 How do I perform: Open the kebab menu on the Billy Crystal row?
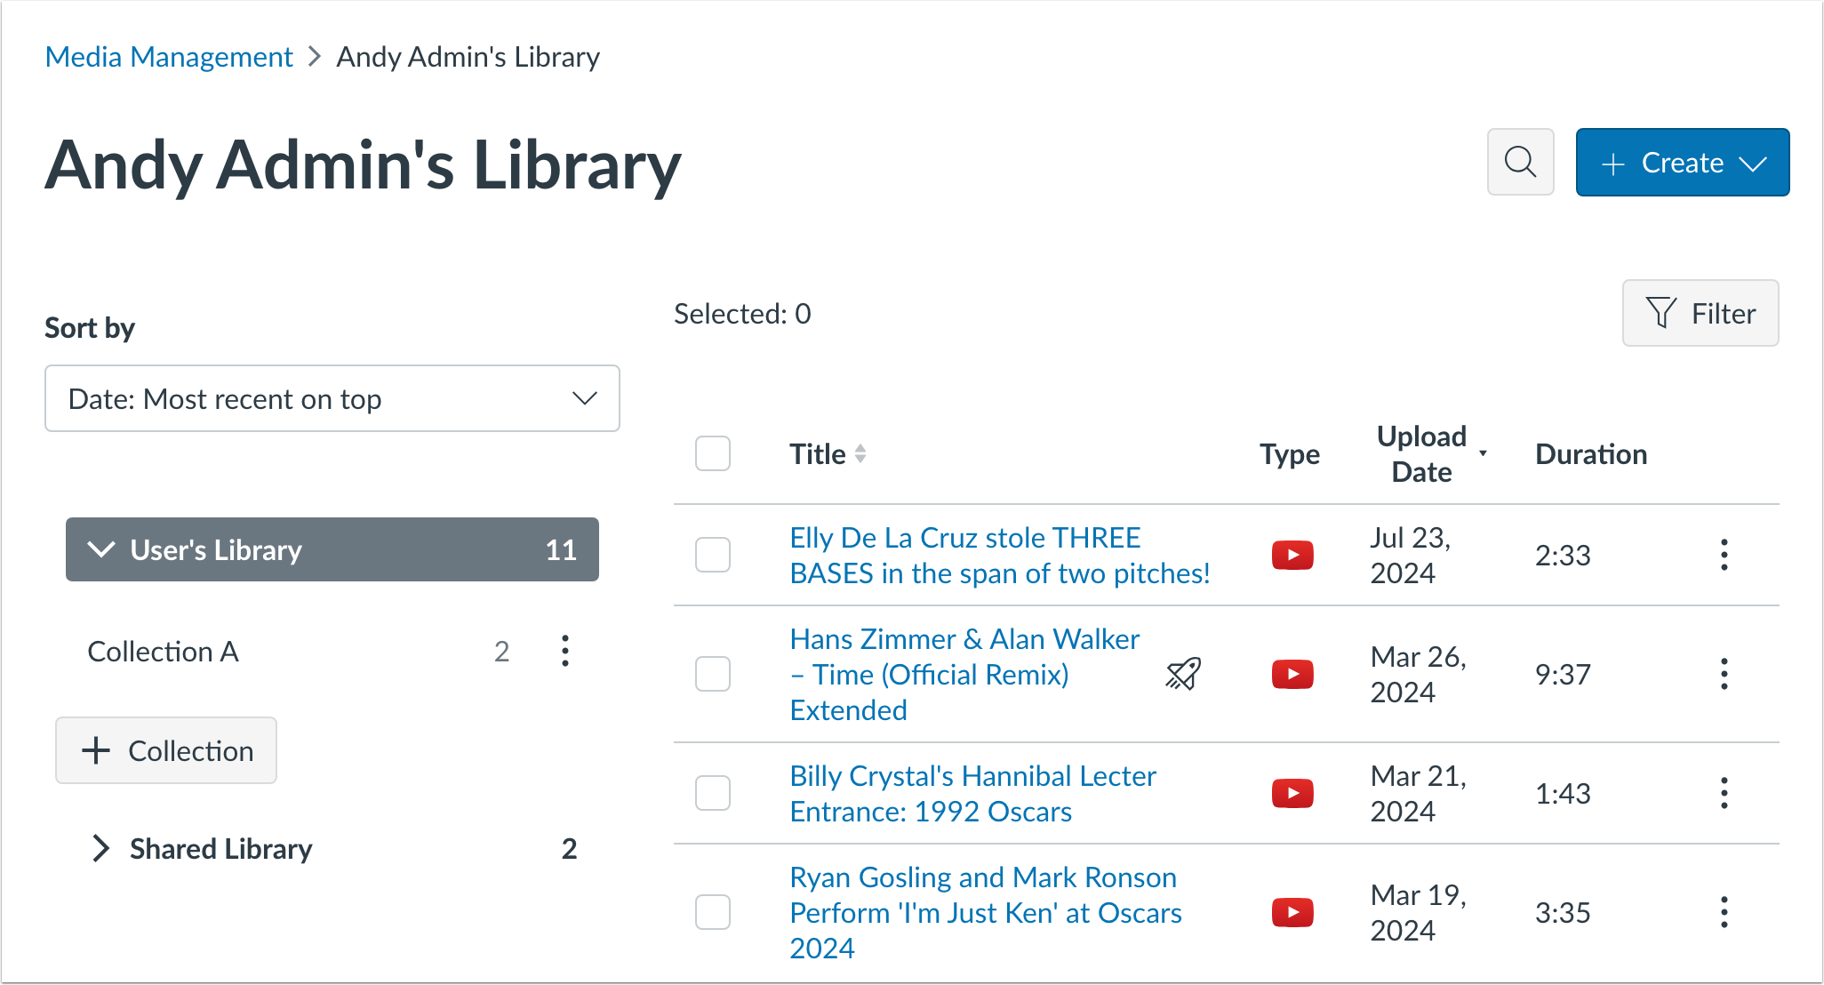(x=1724, y=792)
